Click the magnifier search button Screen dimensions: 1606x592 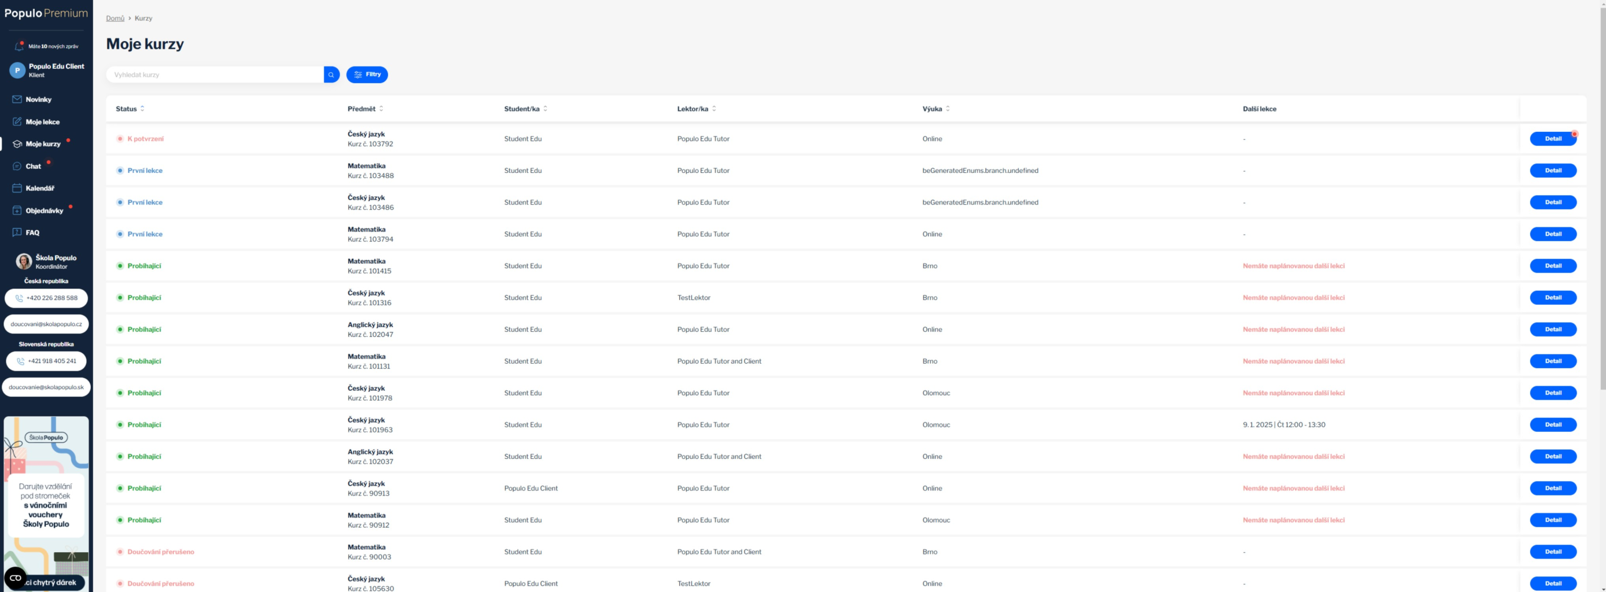(331, 75)
